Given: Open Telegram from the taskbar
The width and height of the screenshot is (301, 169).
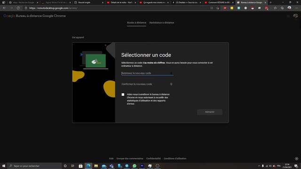Looking at the screenshot, I should coord(127,166).
